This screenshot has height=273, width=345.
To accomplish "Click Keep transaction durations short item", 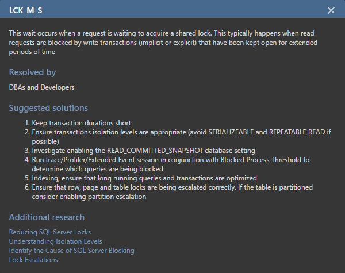I will pyautogui.click(x=82, y=123).
